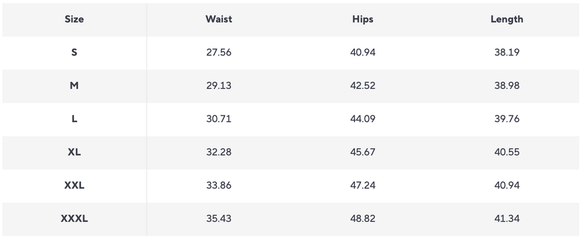
Task: Click length measurement 41.34 in XXXL row
Action: click(x=507, y=219)
